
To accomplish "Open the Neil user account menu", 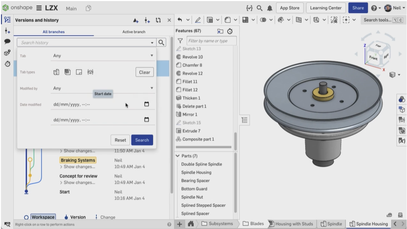I will [x=395, y=8].
